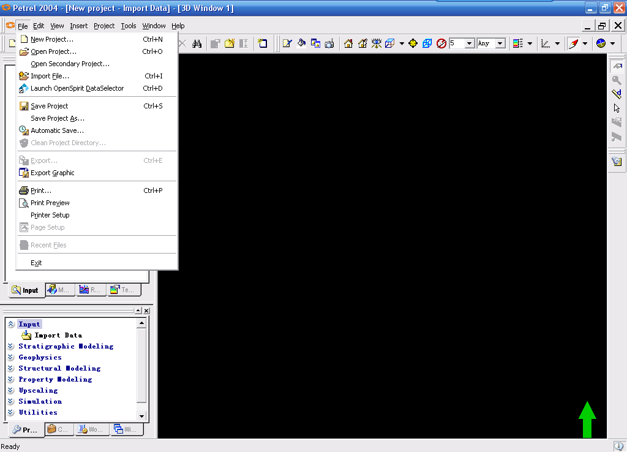
Task: Open the dropdown of the '5' combo box
Action: pos(470,43)
